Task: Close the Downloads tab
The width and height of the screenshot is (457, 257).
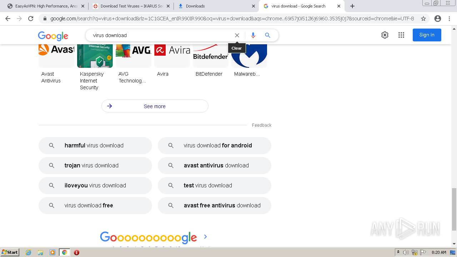Action: [x=253, y=6]
